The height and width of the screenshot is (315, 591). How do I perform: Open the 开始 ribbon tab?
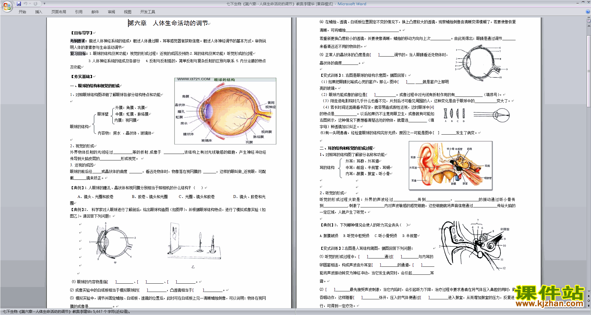[x=22, y=12]
